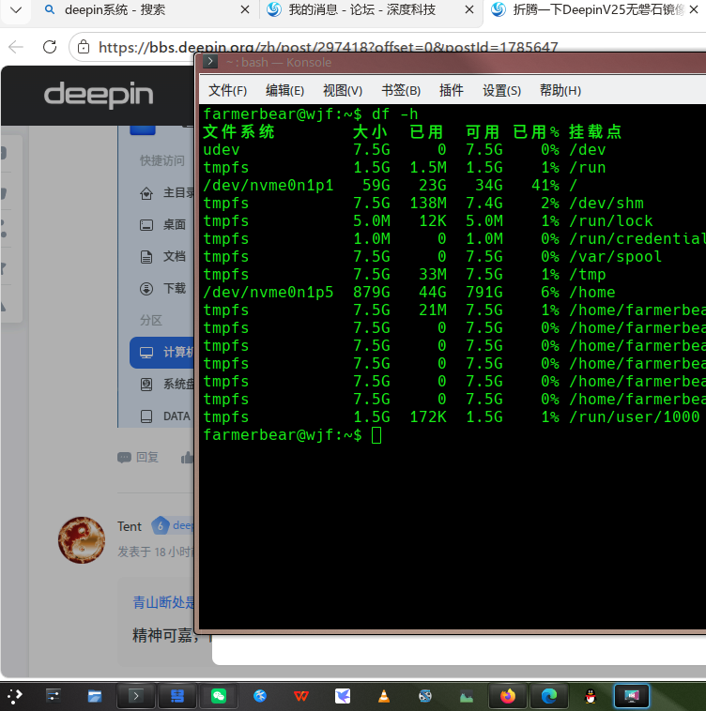
Task: Click the 计算机 entry in post screenshot
Action: pos(162,353)
